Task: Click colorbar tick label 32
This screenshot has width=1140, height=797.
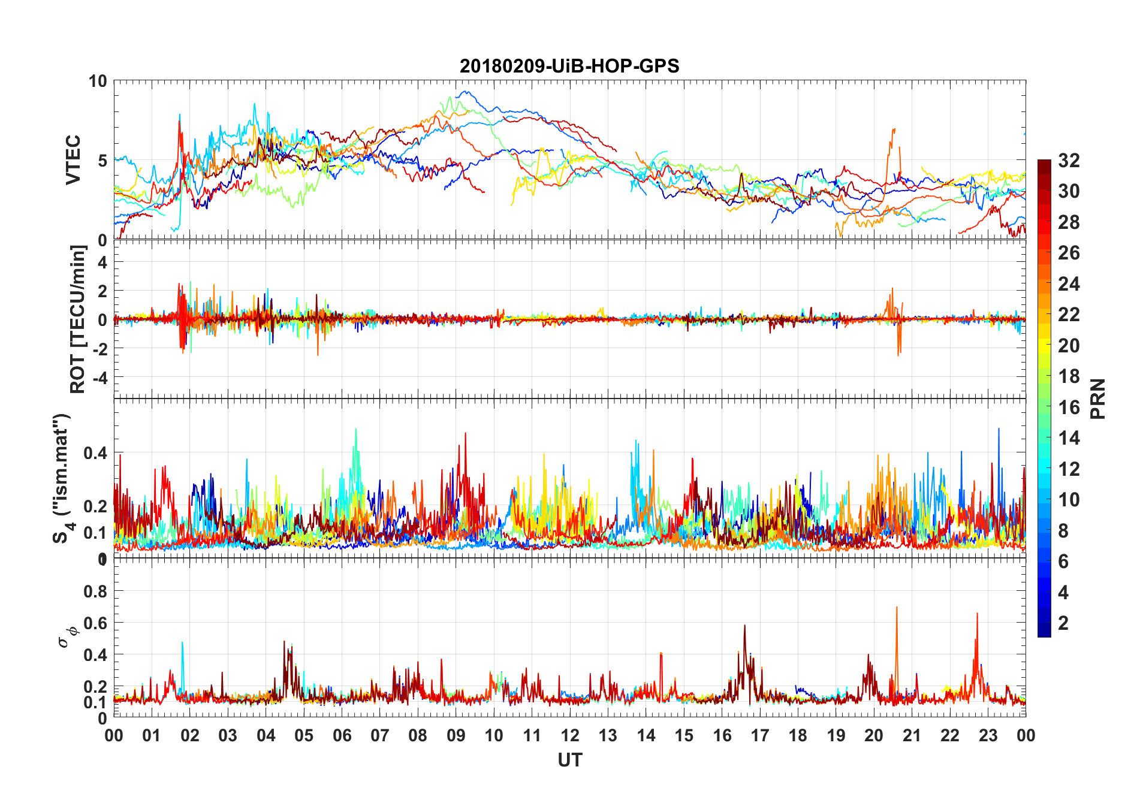Action: click(1069, 161)
